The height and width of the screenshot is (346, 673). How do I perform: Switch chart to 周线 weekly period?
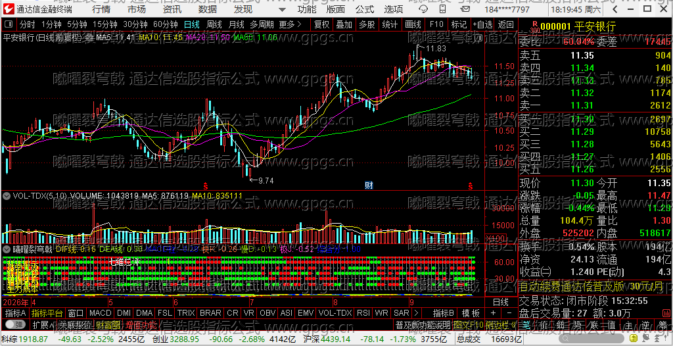pyautogui.click(x=214, y=24)
